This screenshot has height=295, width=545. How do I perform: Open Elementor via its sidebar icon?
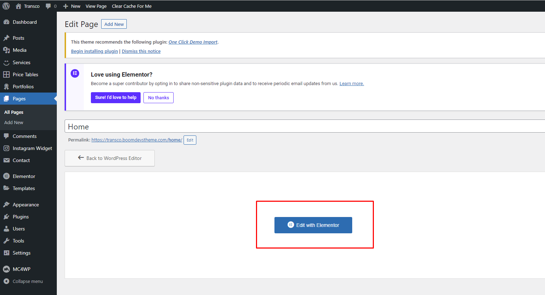click(6, 176)
